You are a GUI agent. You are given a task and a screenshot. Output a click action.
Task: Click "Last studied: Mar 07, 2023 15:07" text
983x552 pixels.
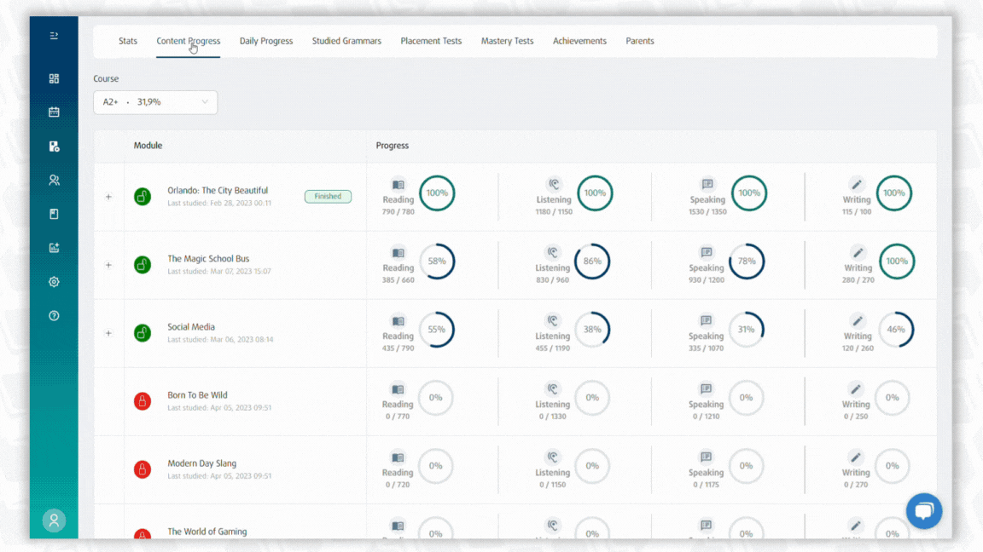pyautogui.click(x=219, y=271)
